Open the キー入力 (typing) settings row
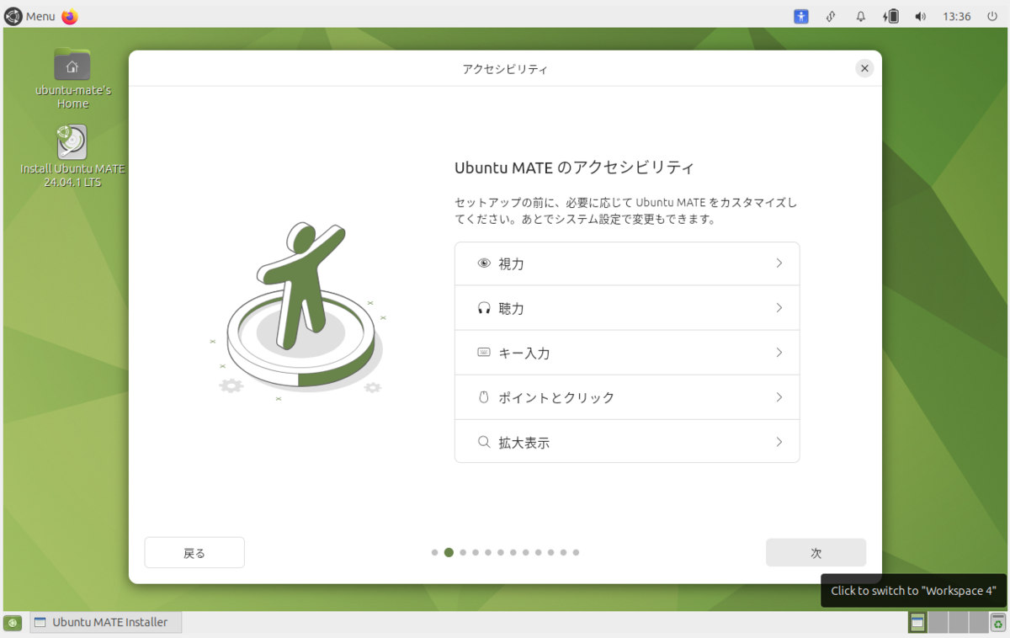This screenshot has width=1010, height=638. point(627,353)
